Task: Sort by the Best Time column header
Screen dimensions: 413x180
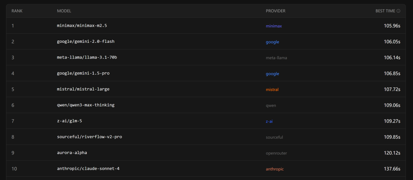Action: tap(385, 11)
